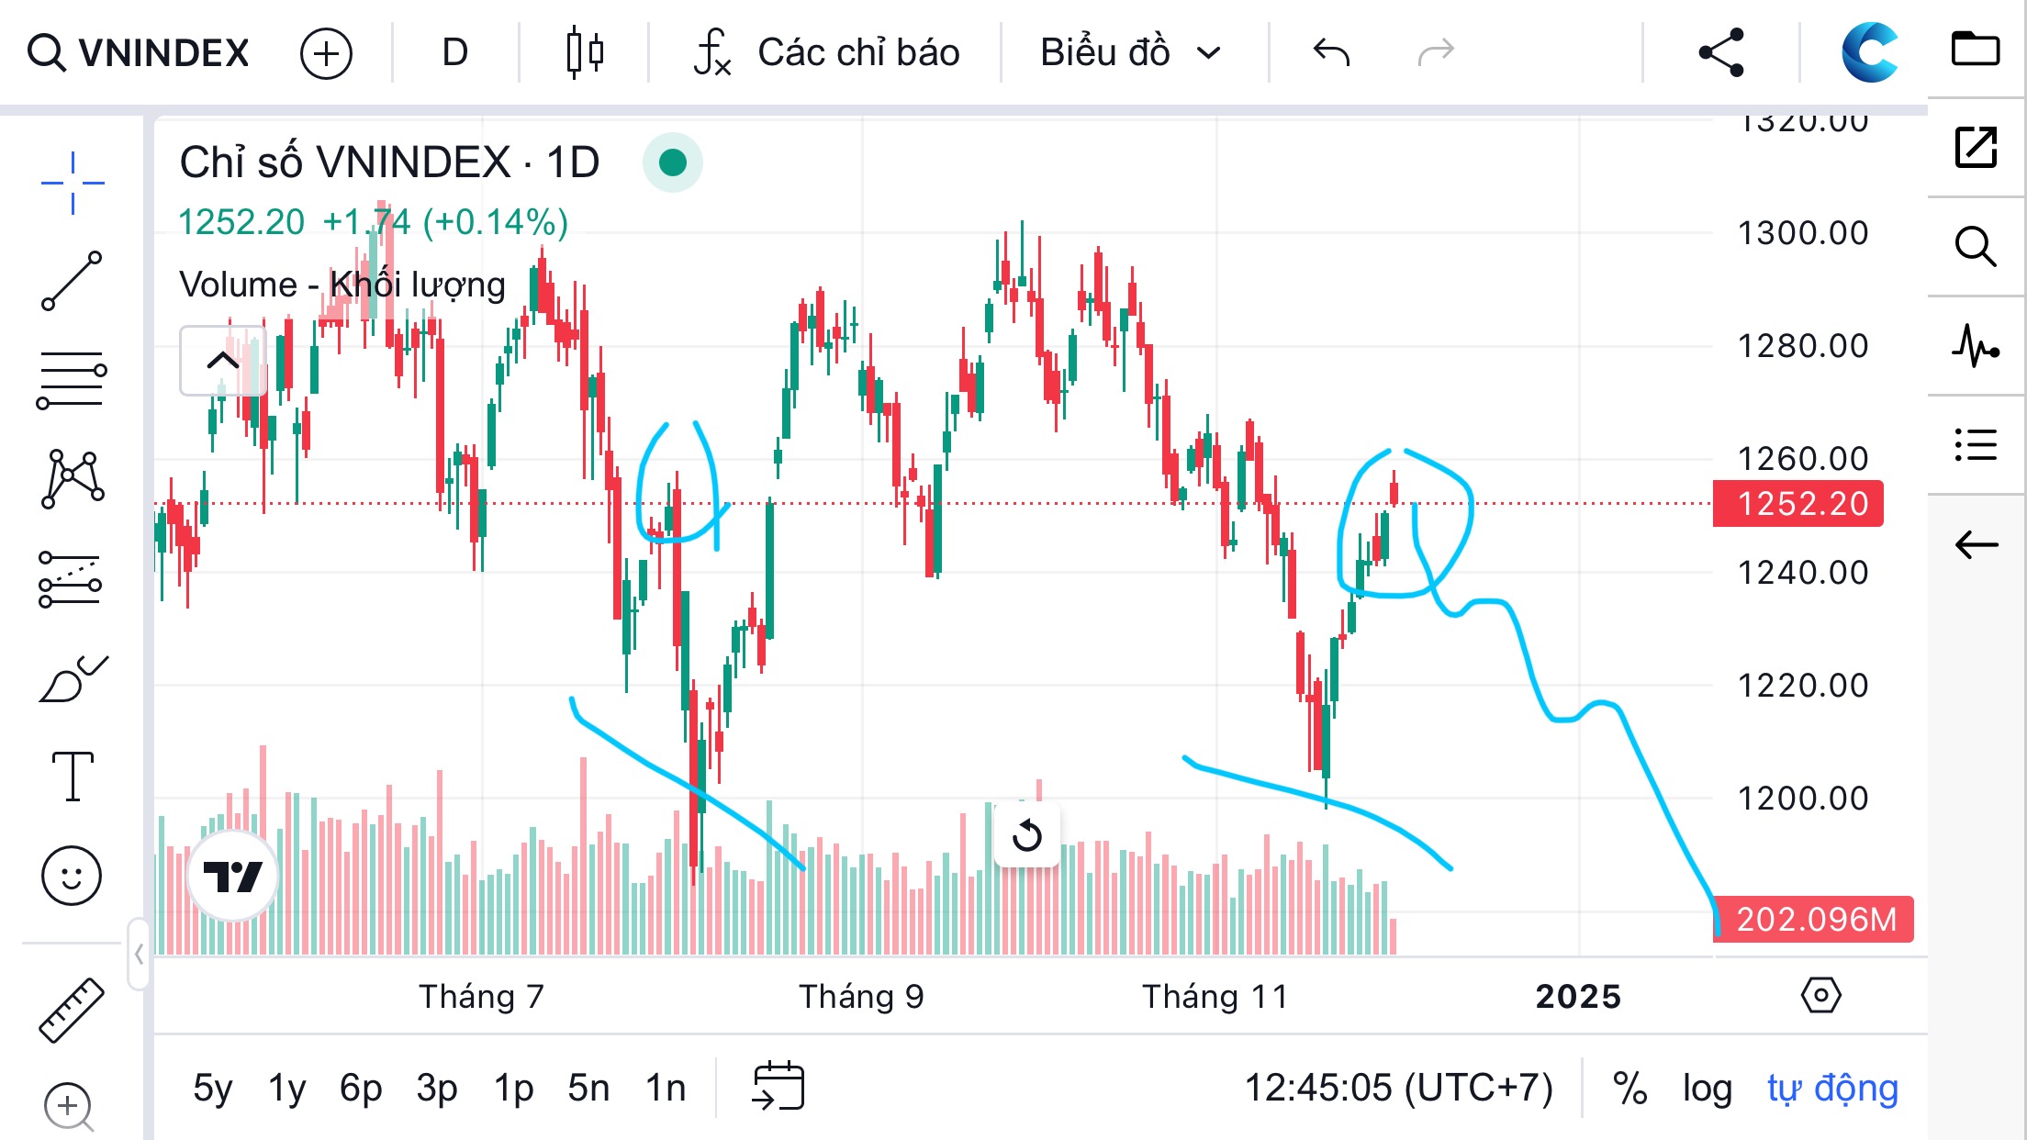Click the share chart icon
Viewport: 2027px width, 1140px height.
1720,52
